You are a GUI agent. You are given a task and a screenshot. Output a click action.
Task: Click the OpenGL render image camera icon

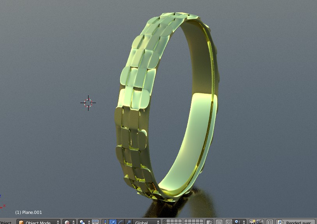pos(251,222)
